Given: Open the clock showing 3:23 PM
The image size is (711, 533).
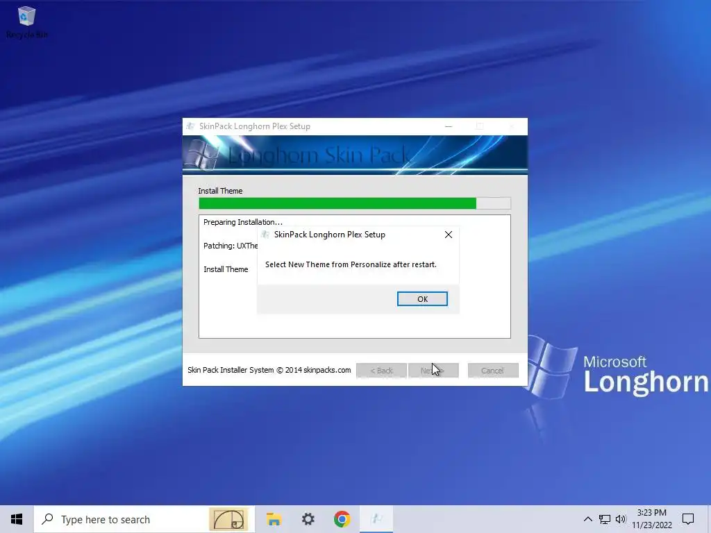Looking at the screenshot, I should (x=651, y=519).
